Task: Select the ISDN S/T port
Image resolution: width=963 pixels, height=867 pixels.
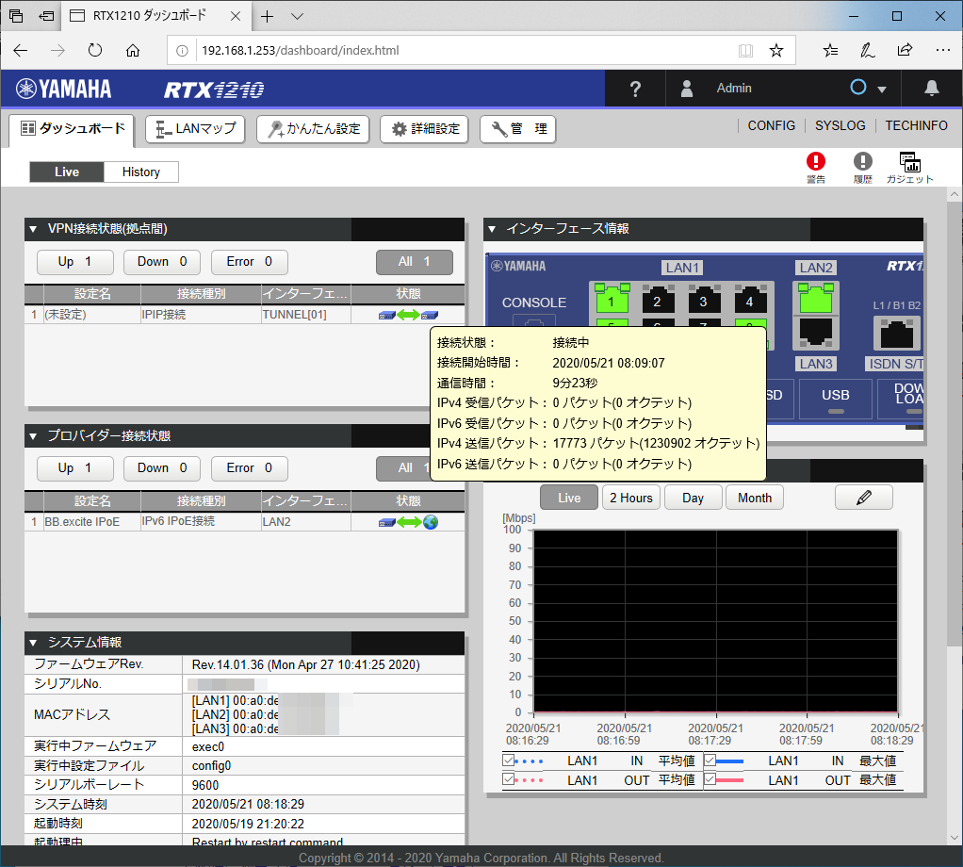Action: (x=897, y=334)
